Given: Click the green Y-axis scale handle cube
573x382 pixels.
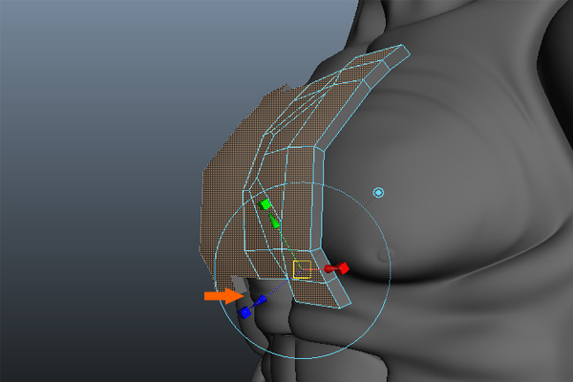Looking at the screenshot, I should click(264, 204).
